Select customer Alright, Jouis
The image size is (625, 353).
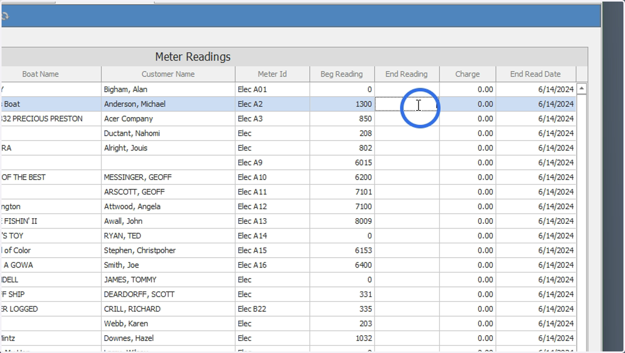pos(126,148)
